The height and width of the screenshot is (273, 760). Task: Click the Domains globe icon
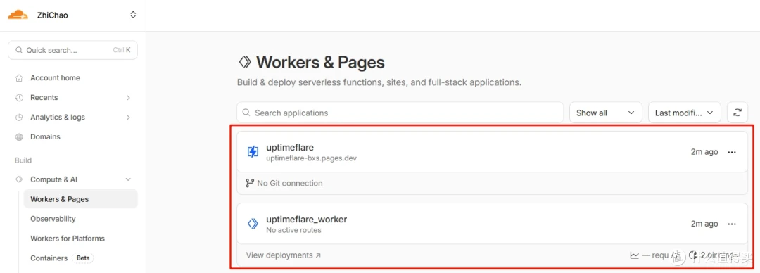pyautogui.click(x=19, y=136)
